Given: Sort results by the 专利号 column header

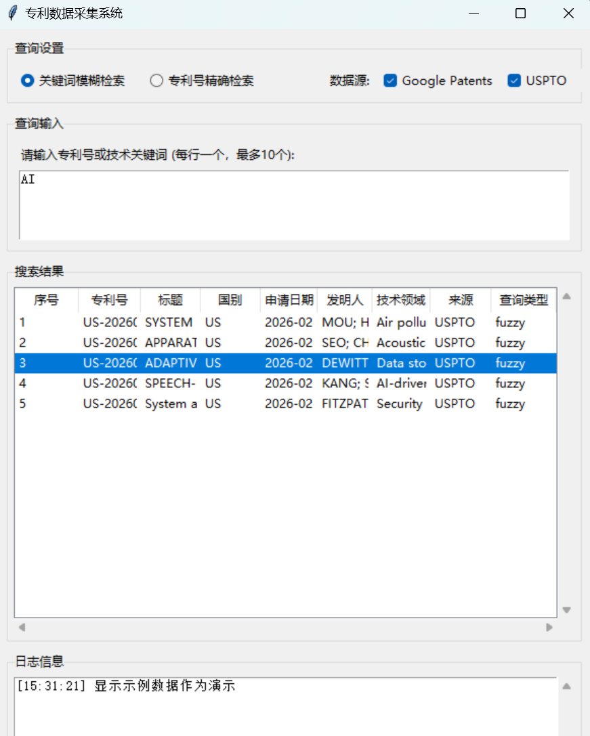Looking at the screenshot, I should 109,300.
